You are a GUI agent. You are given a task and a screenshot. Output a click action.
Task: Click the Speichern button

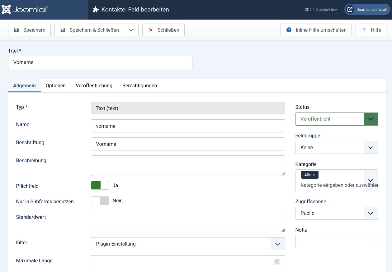pyautogui.click(x=29, y=30)
